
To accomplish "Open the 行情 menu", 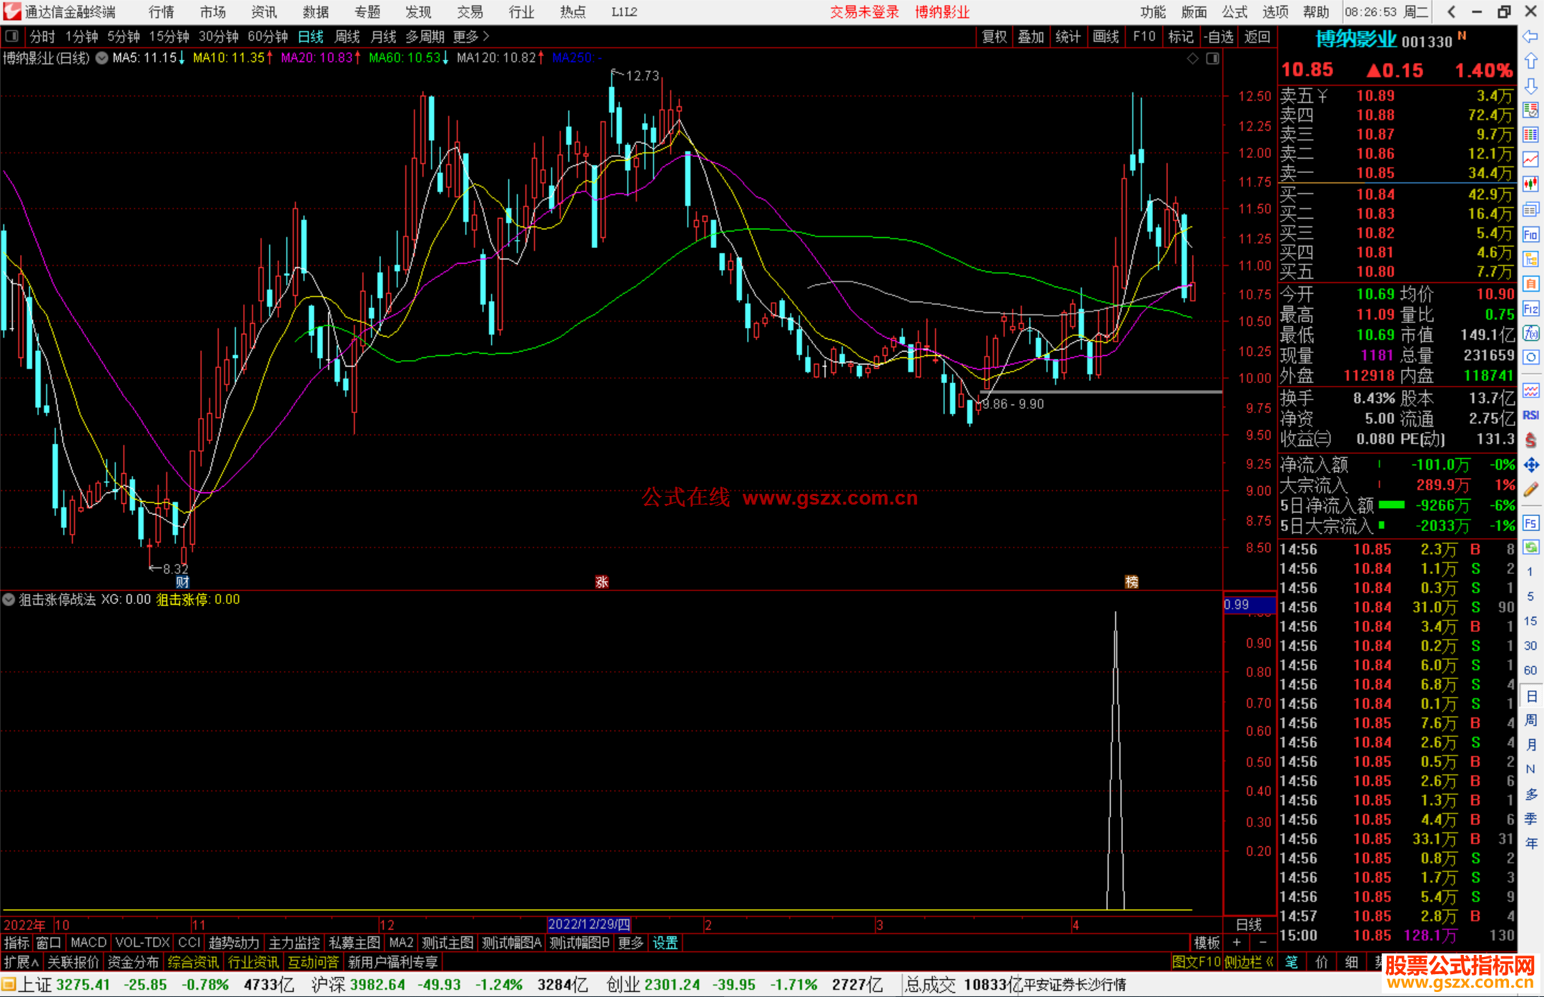I will pos(162,12).
